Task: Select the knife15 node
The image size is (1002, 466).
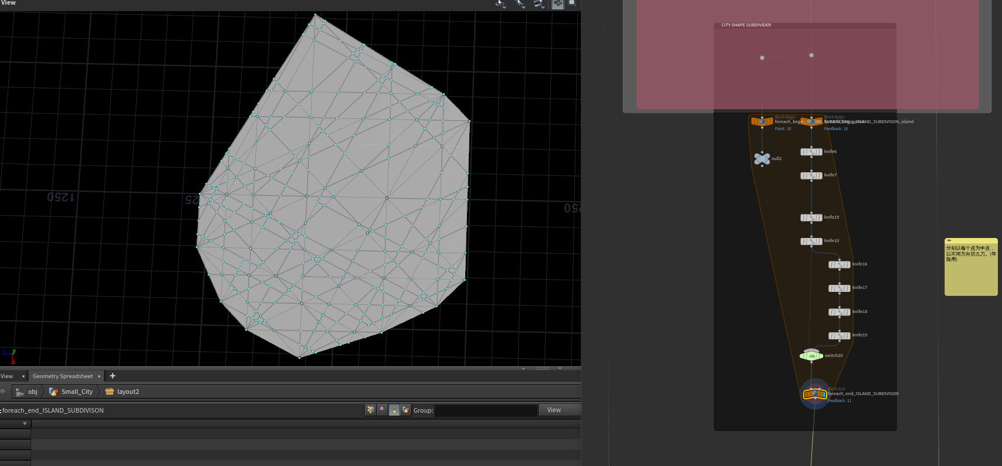Action: point(811,217)
